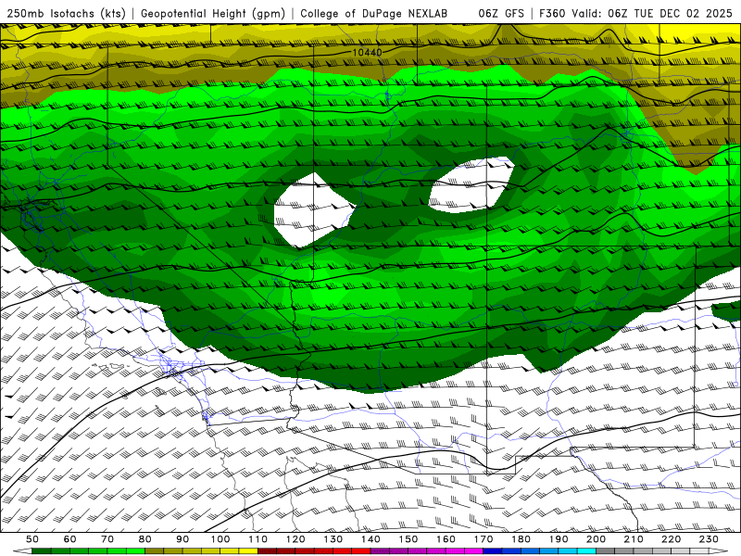Image resolution: width=741 pixels, height=556 pixels.
Task: Click the 160 knot legend label
Action: 446,539
